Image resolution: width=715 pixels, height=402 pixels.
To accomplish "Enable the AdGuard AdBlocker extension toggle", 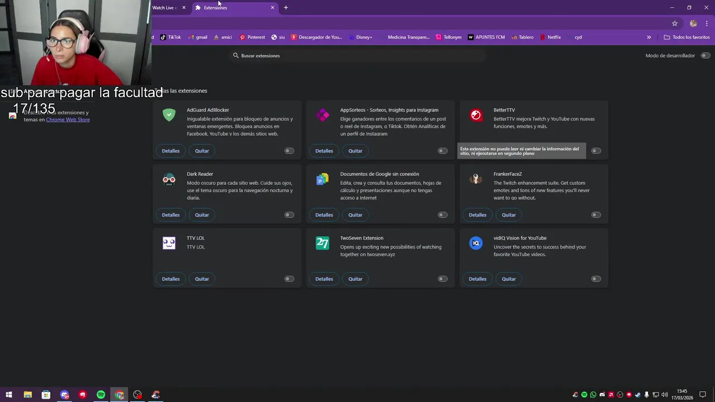I will click(x=289, y=151).
